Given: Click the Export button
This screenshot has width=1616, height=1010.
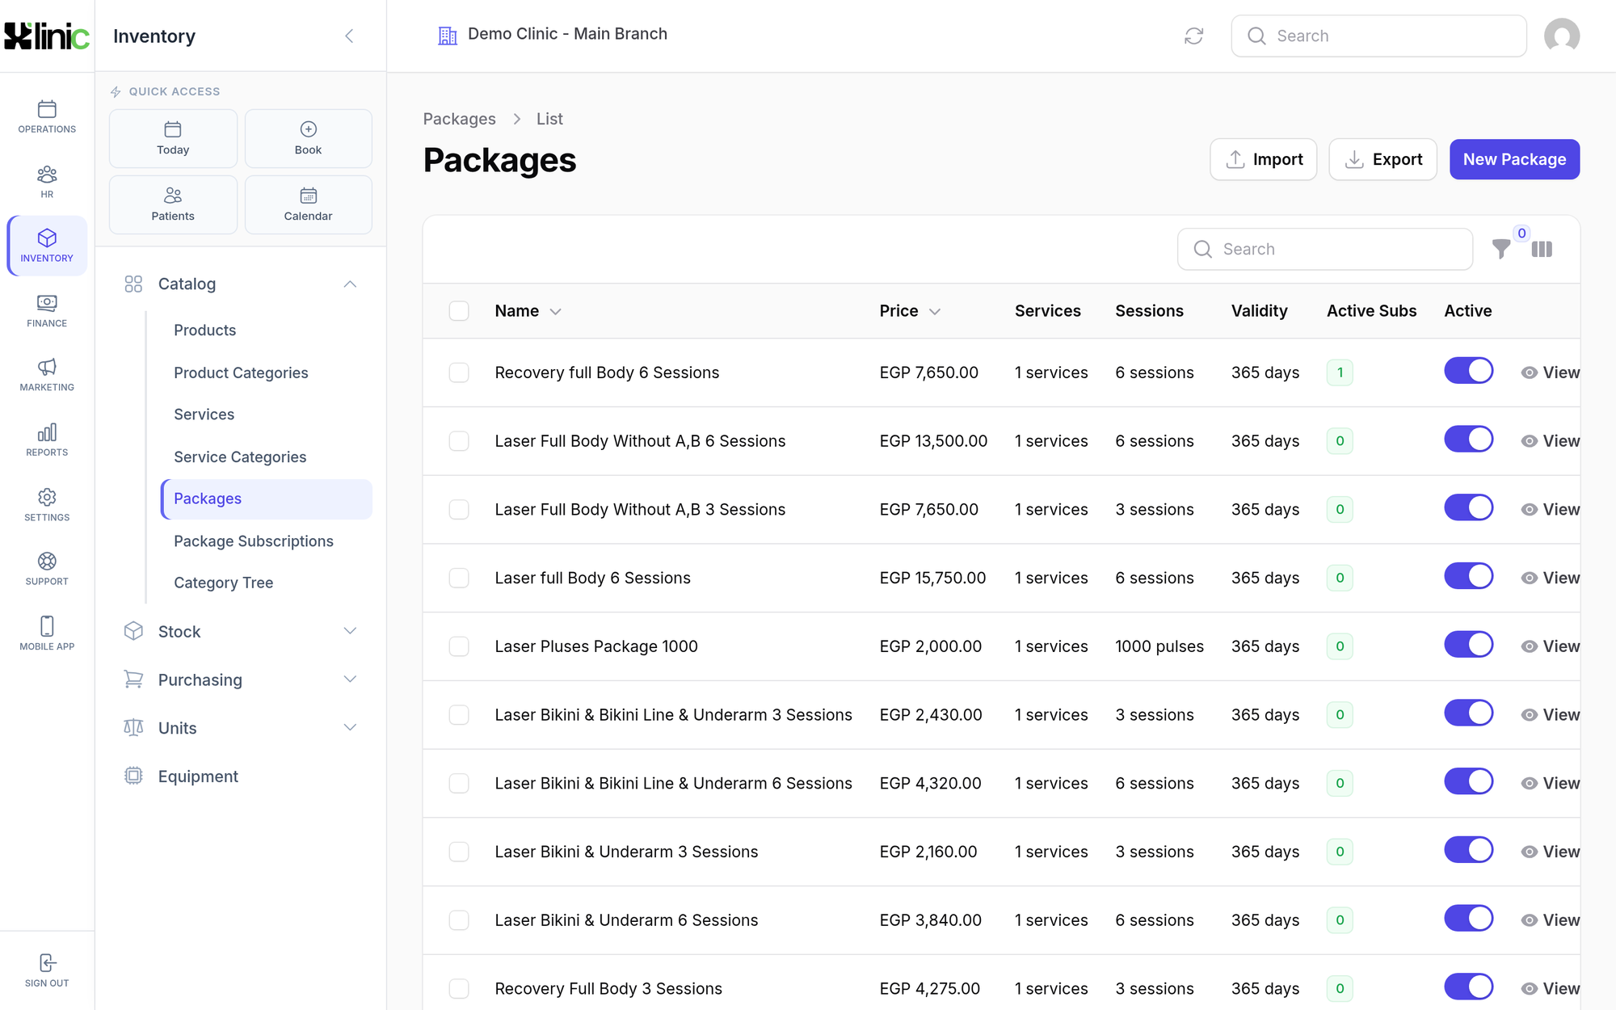Looking at the screenshot, I should [x=1382, y=159].
